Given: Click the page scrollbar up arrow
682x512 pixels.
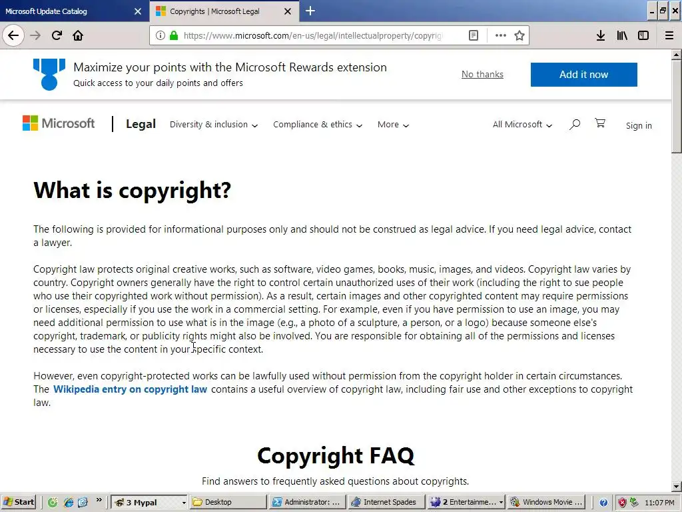Looking at the screenshot, I should (x=677, y=55).
